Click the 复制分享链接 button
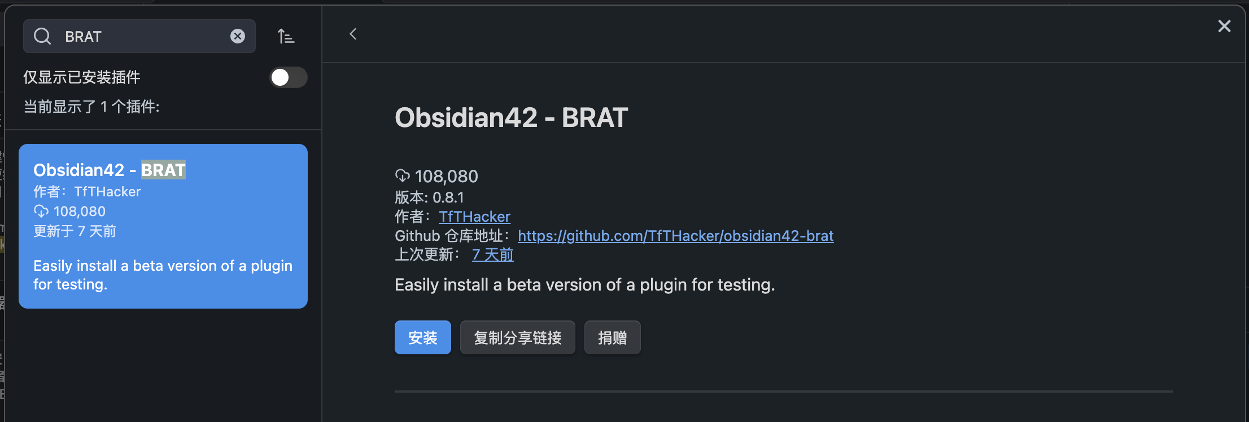The width and height of the screenshot is (1249, 422). pos(517,337)
